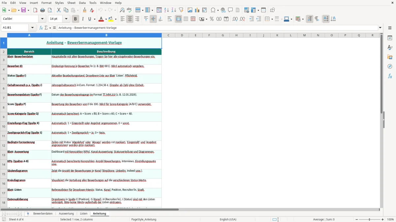This screenshot has height=222, width=396.
Task: Increase indent of cell text
Action: [x=251, y=19]
